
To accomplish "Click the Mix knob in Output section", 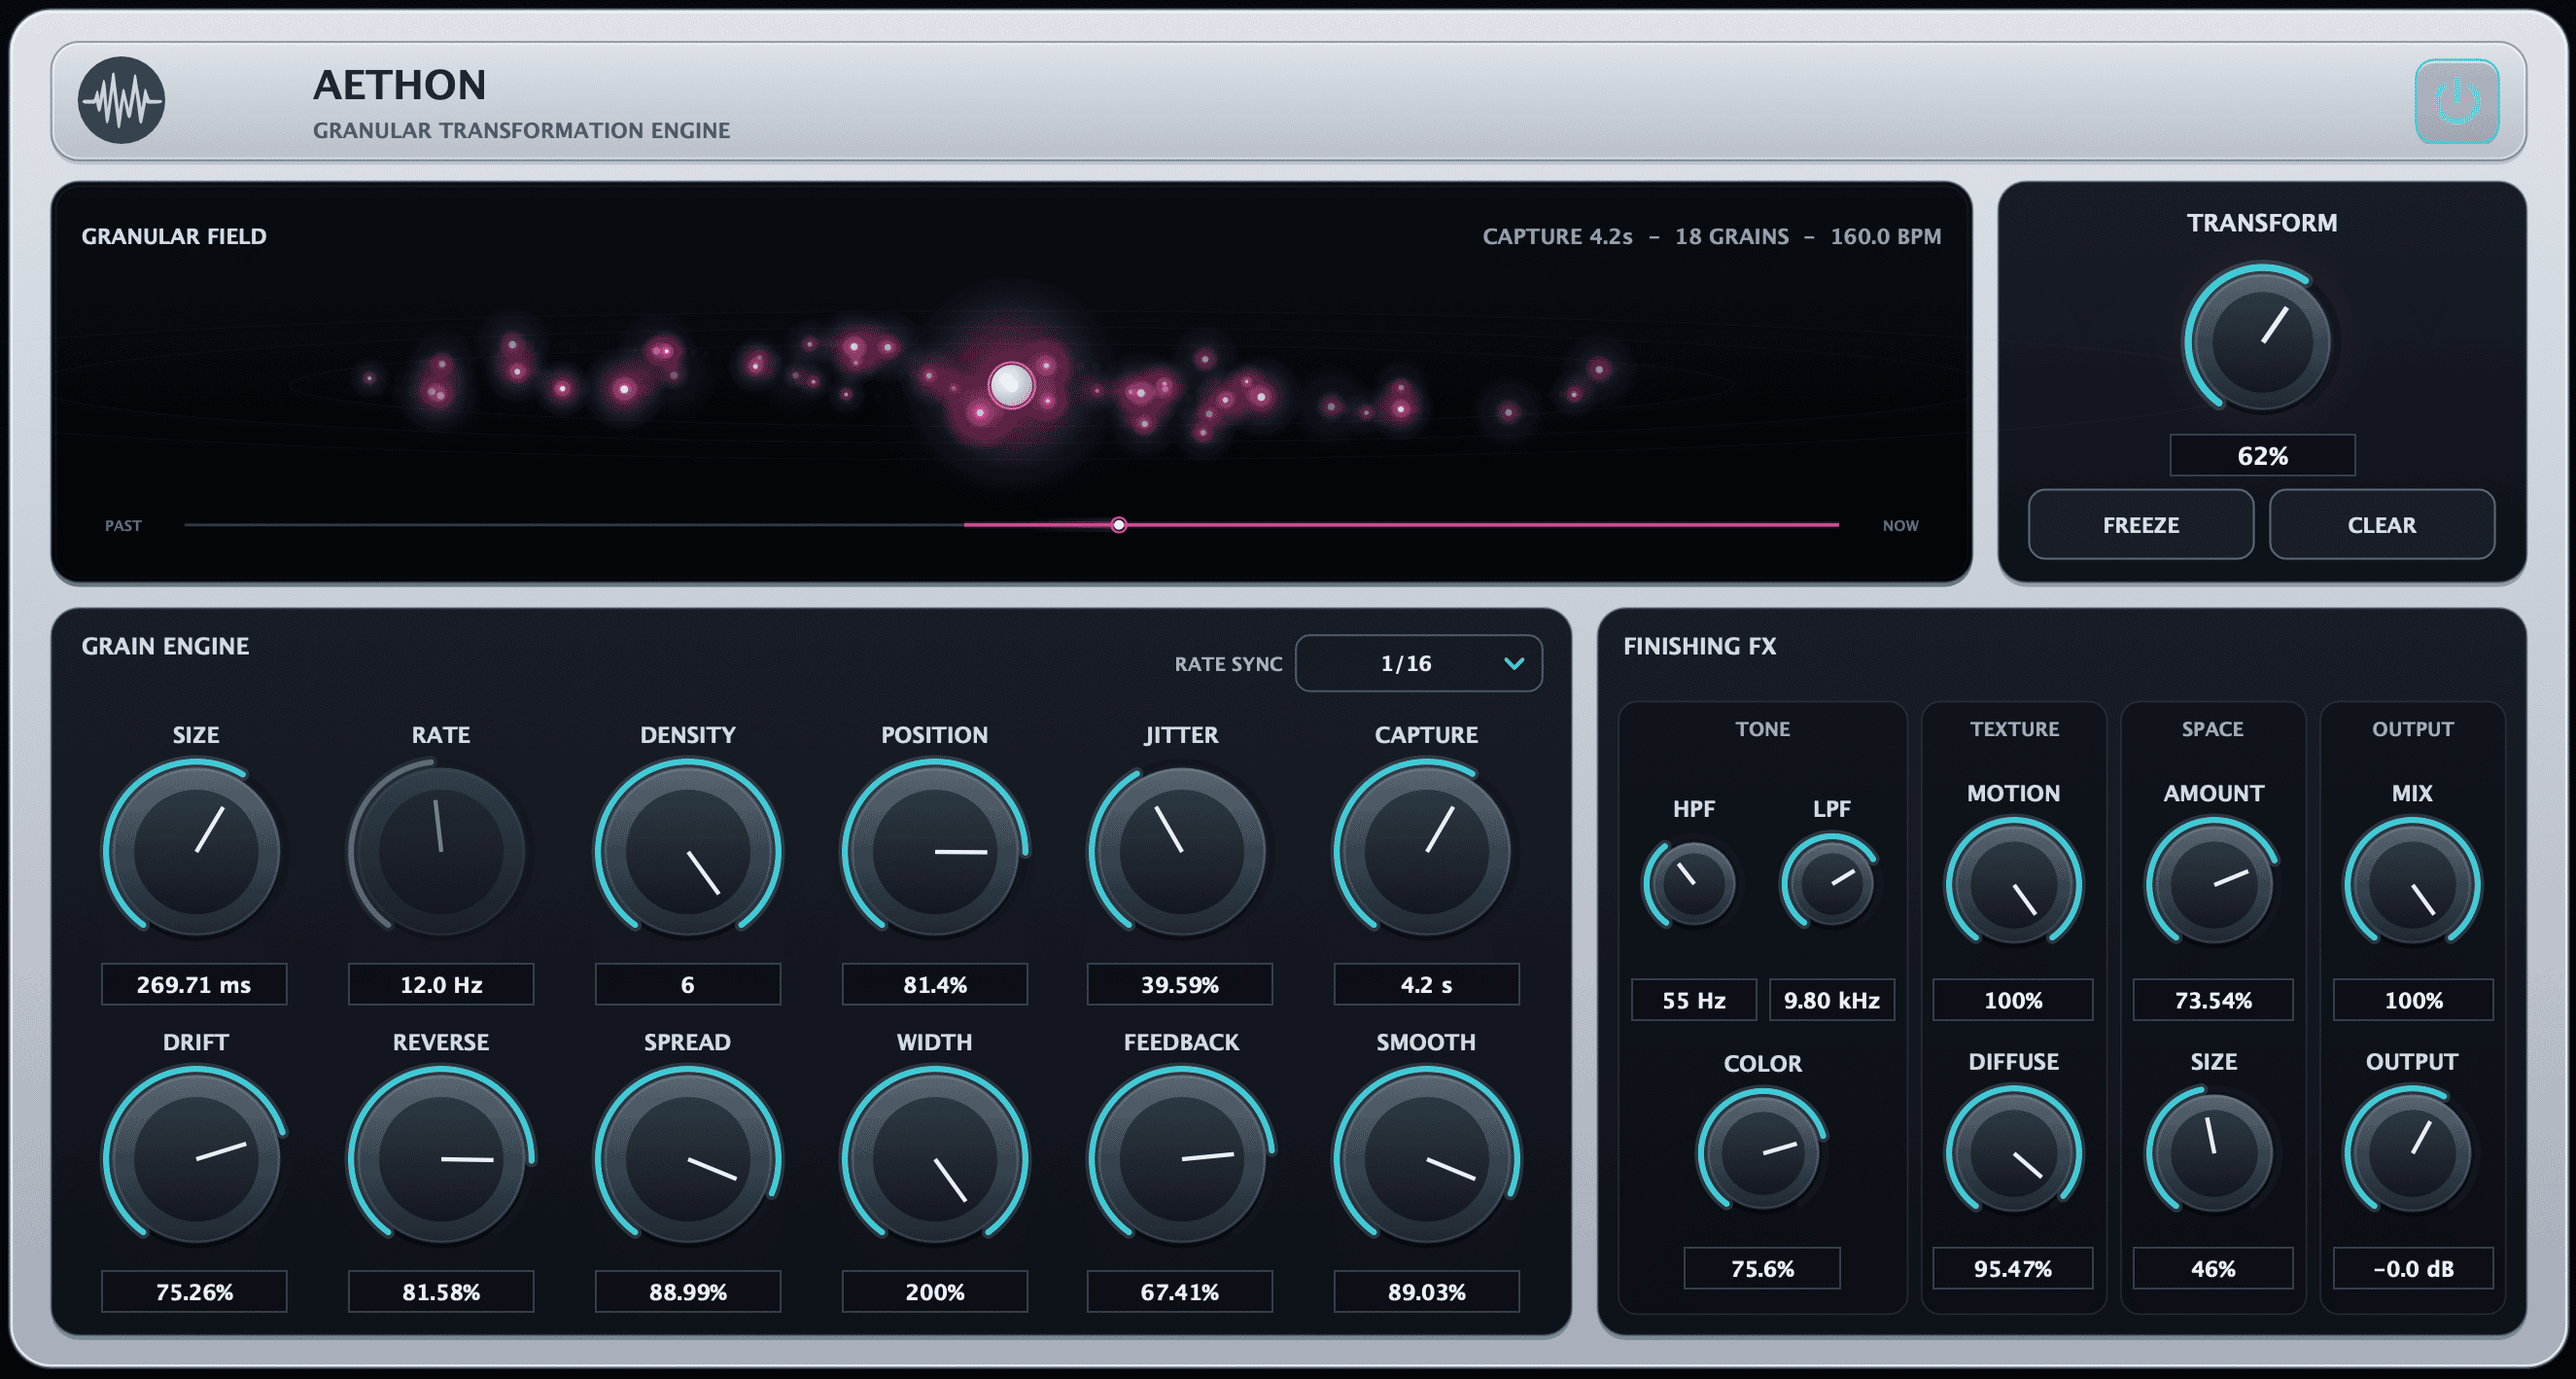I will coord(2412,884).
